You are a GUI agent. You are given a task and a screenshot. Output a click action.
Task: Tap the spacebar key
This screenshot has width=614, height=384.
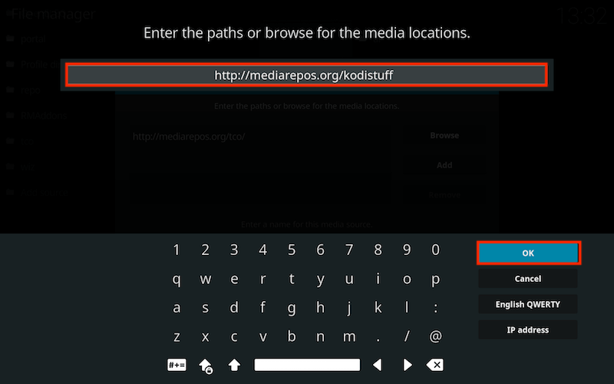pyautogui.click(x=307, y=365)
